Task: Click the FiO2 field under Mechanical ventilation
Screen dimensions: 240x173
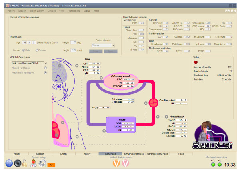Action: click(x=166, y=51)
